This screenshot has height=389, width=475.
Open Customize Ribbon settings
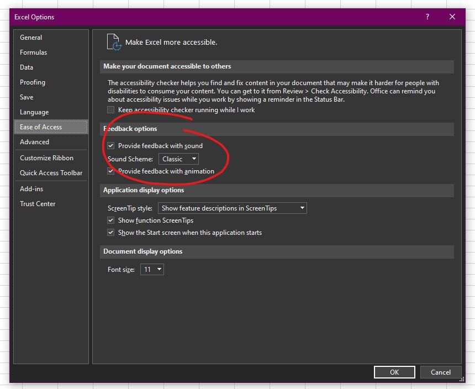click(51, 158)
